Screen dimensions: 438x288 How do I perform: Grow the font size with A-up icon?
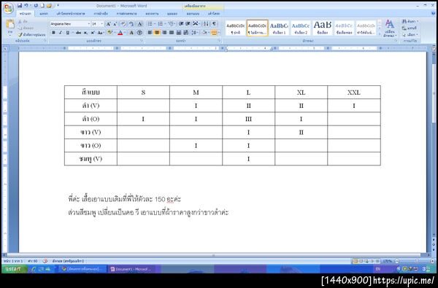[108, 24]
